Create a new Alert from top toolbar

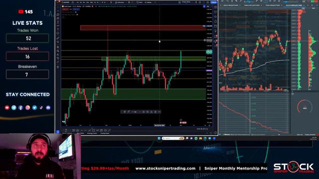click(x=140, y=2)
